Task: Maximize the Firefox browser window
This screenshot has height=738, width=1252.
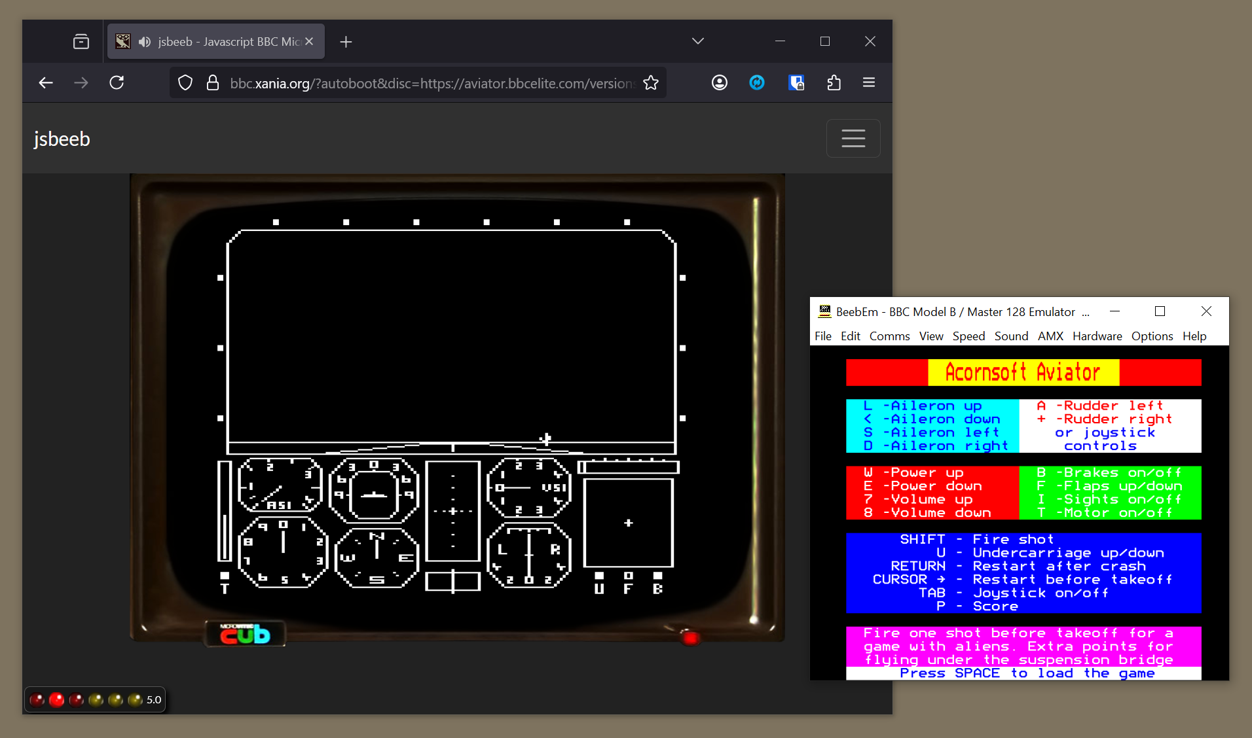Action: [825, 41]
